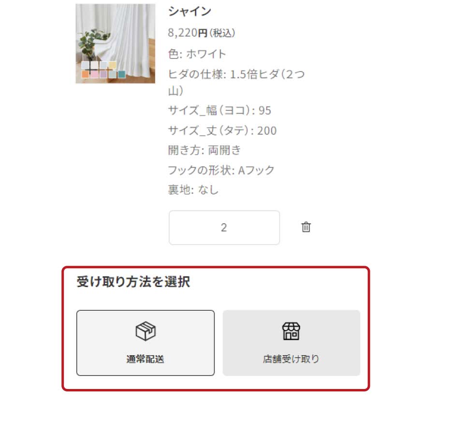Image resolution: width=464 pixels, height=432 pixels.
Task: Click the package box icon for 通常配送
Action: point(145,331)
